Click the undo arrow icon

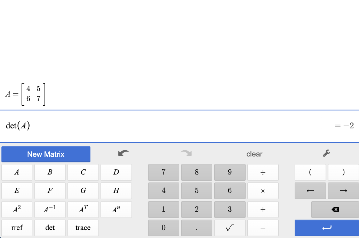pos(123,153)
